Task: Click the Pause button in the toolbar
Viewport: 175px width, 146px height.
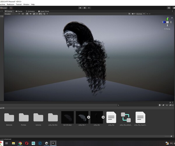Action: point(85,8)
